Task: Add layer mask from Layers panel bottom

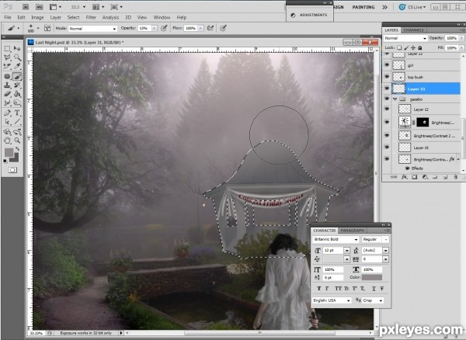Action: 414,177
